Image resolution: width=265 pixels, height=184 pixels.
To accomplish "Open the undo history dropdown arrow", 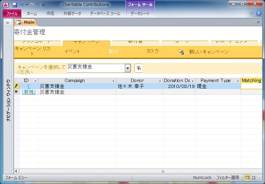I will click(x=27, y=5).
